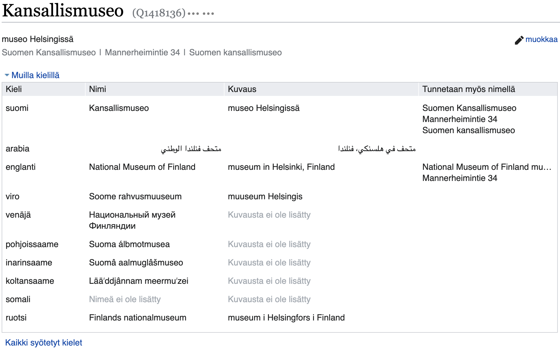Viewport: 560px width, 348px height.
Task: Click the Suoma álbmotmusea name
Action: click(129, 244)
